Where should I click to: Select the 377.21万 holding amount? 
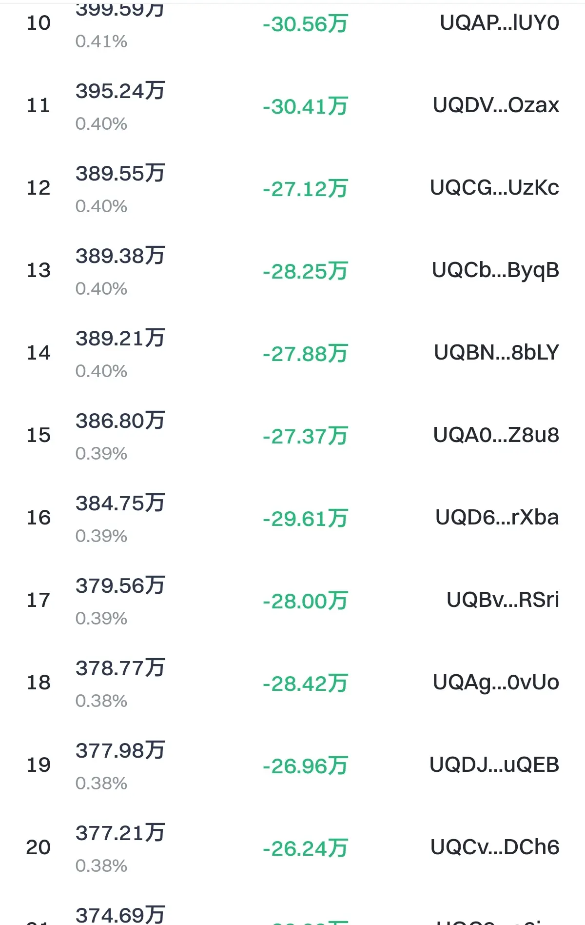(120, 833)
